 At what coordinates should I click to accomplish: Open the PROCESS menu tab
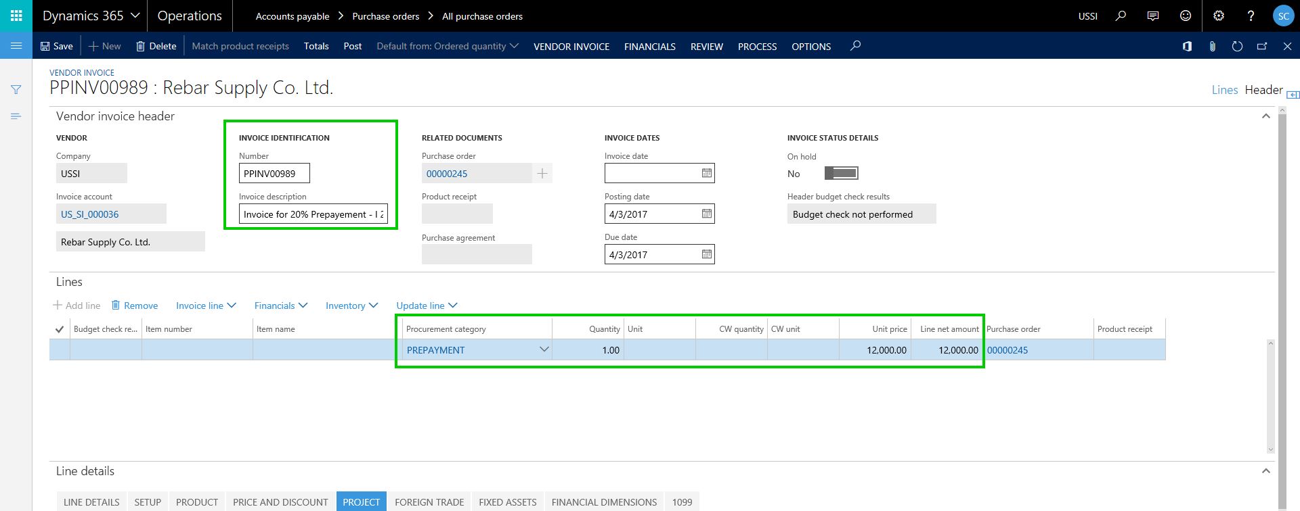click(757, 46)
